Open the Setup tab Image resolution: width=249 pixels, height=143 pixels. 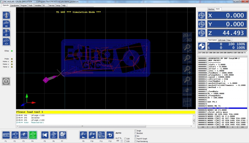click(x=58, y=5)
